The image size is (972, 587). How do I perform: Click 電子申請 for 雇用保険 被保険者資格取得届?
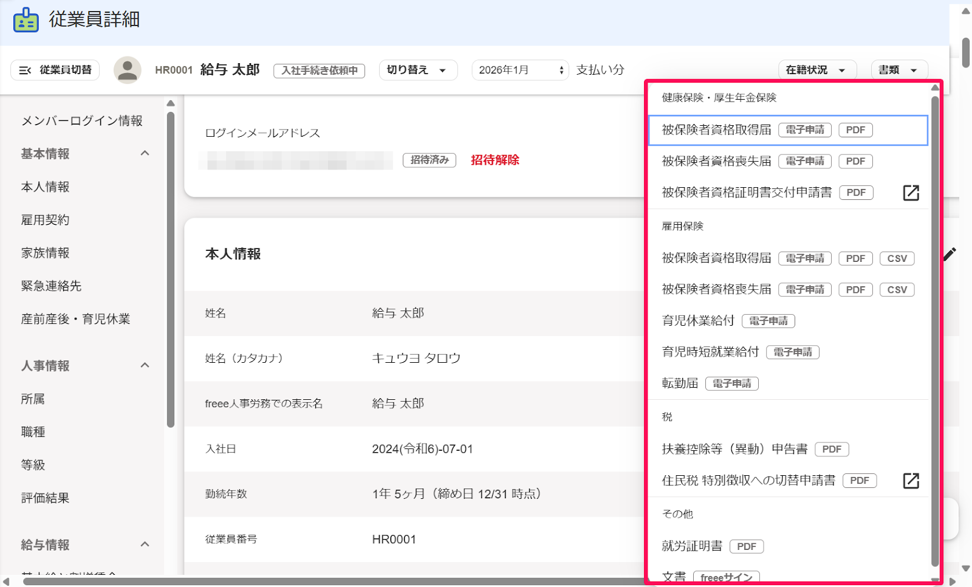tap(805, 258)
